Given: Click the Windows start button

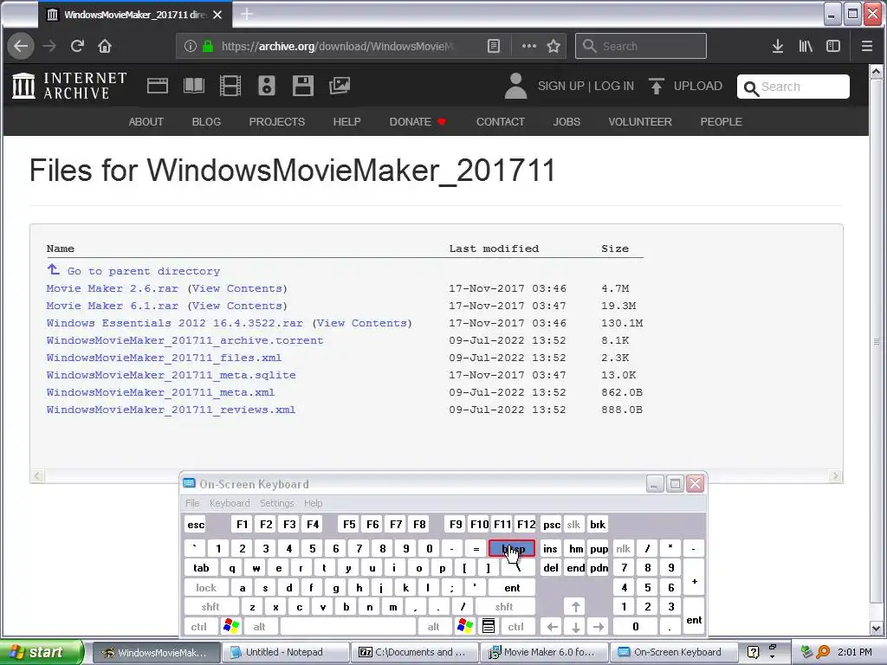Looking at the screenshot, I should point(41,652).
